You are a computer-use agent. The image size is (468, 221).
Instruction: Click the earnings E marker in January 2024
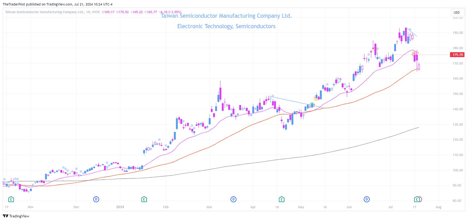(144, 199)
